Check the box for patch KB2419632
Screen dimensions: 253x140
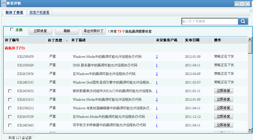(10, 91)
